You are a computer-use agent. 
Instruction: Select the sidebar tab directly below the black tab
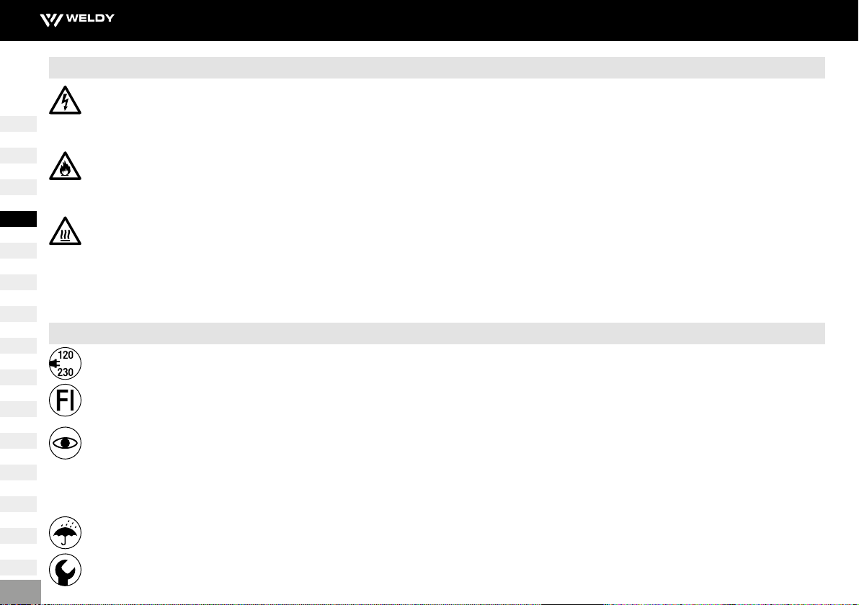[18, 251]
